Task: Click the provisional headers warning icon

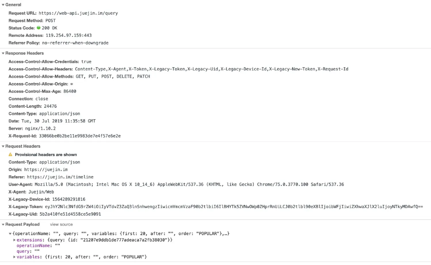Action: coord(11,155)
